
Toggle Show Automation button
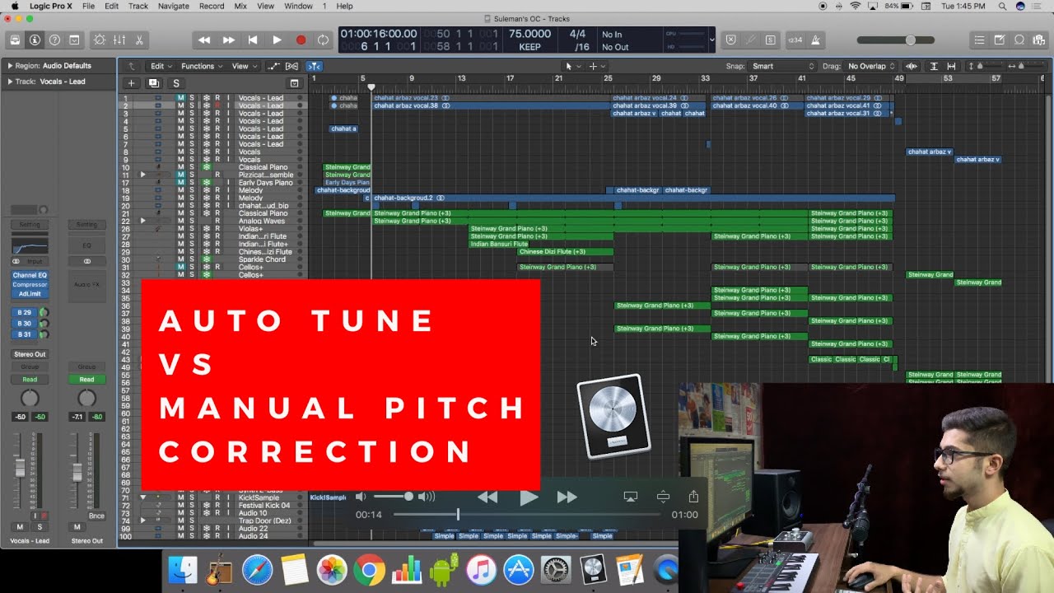273,66
